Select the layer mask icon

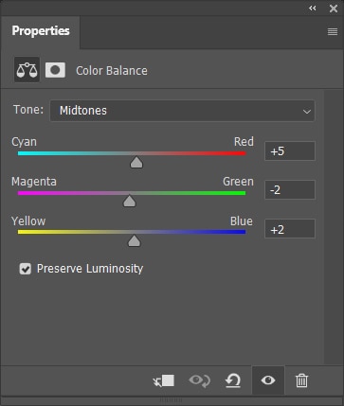55,70
